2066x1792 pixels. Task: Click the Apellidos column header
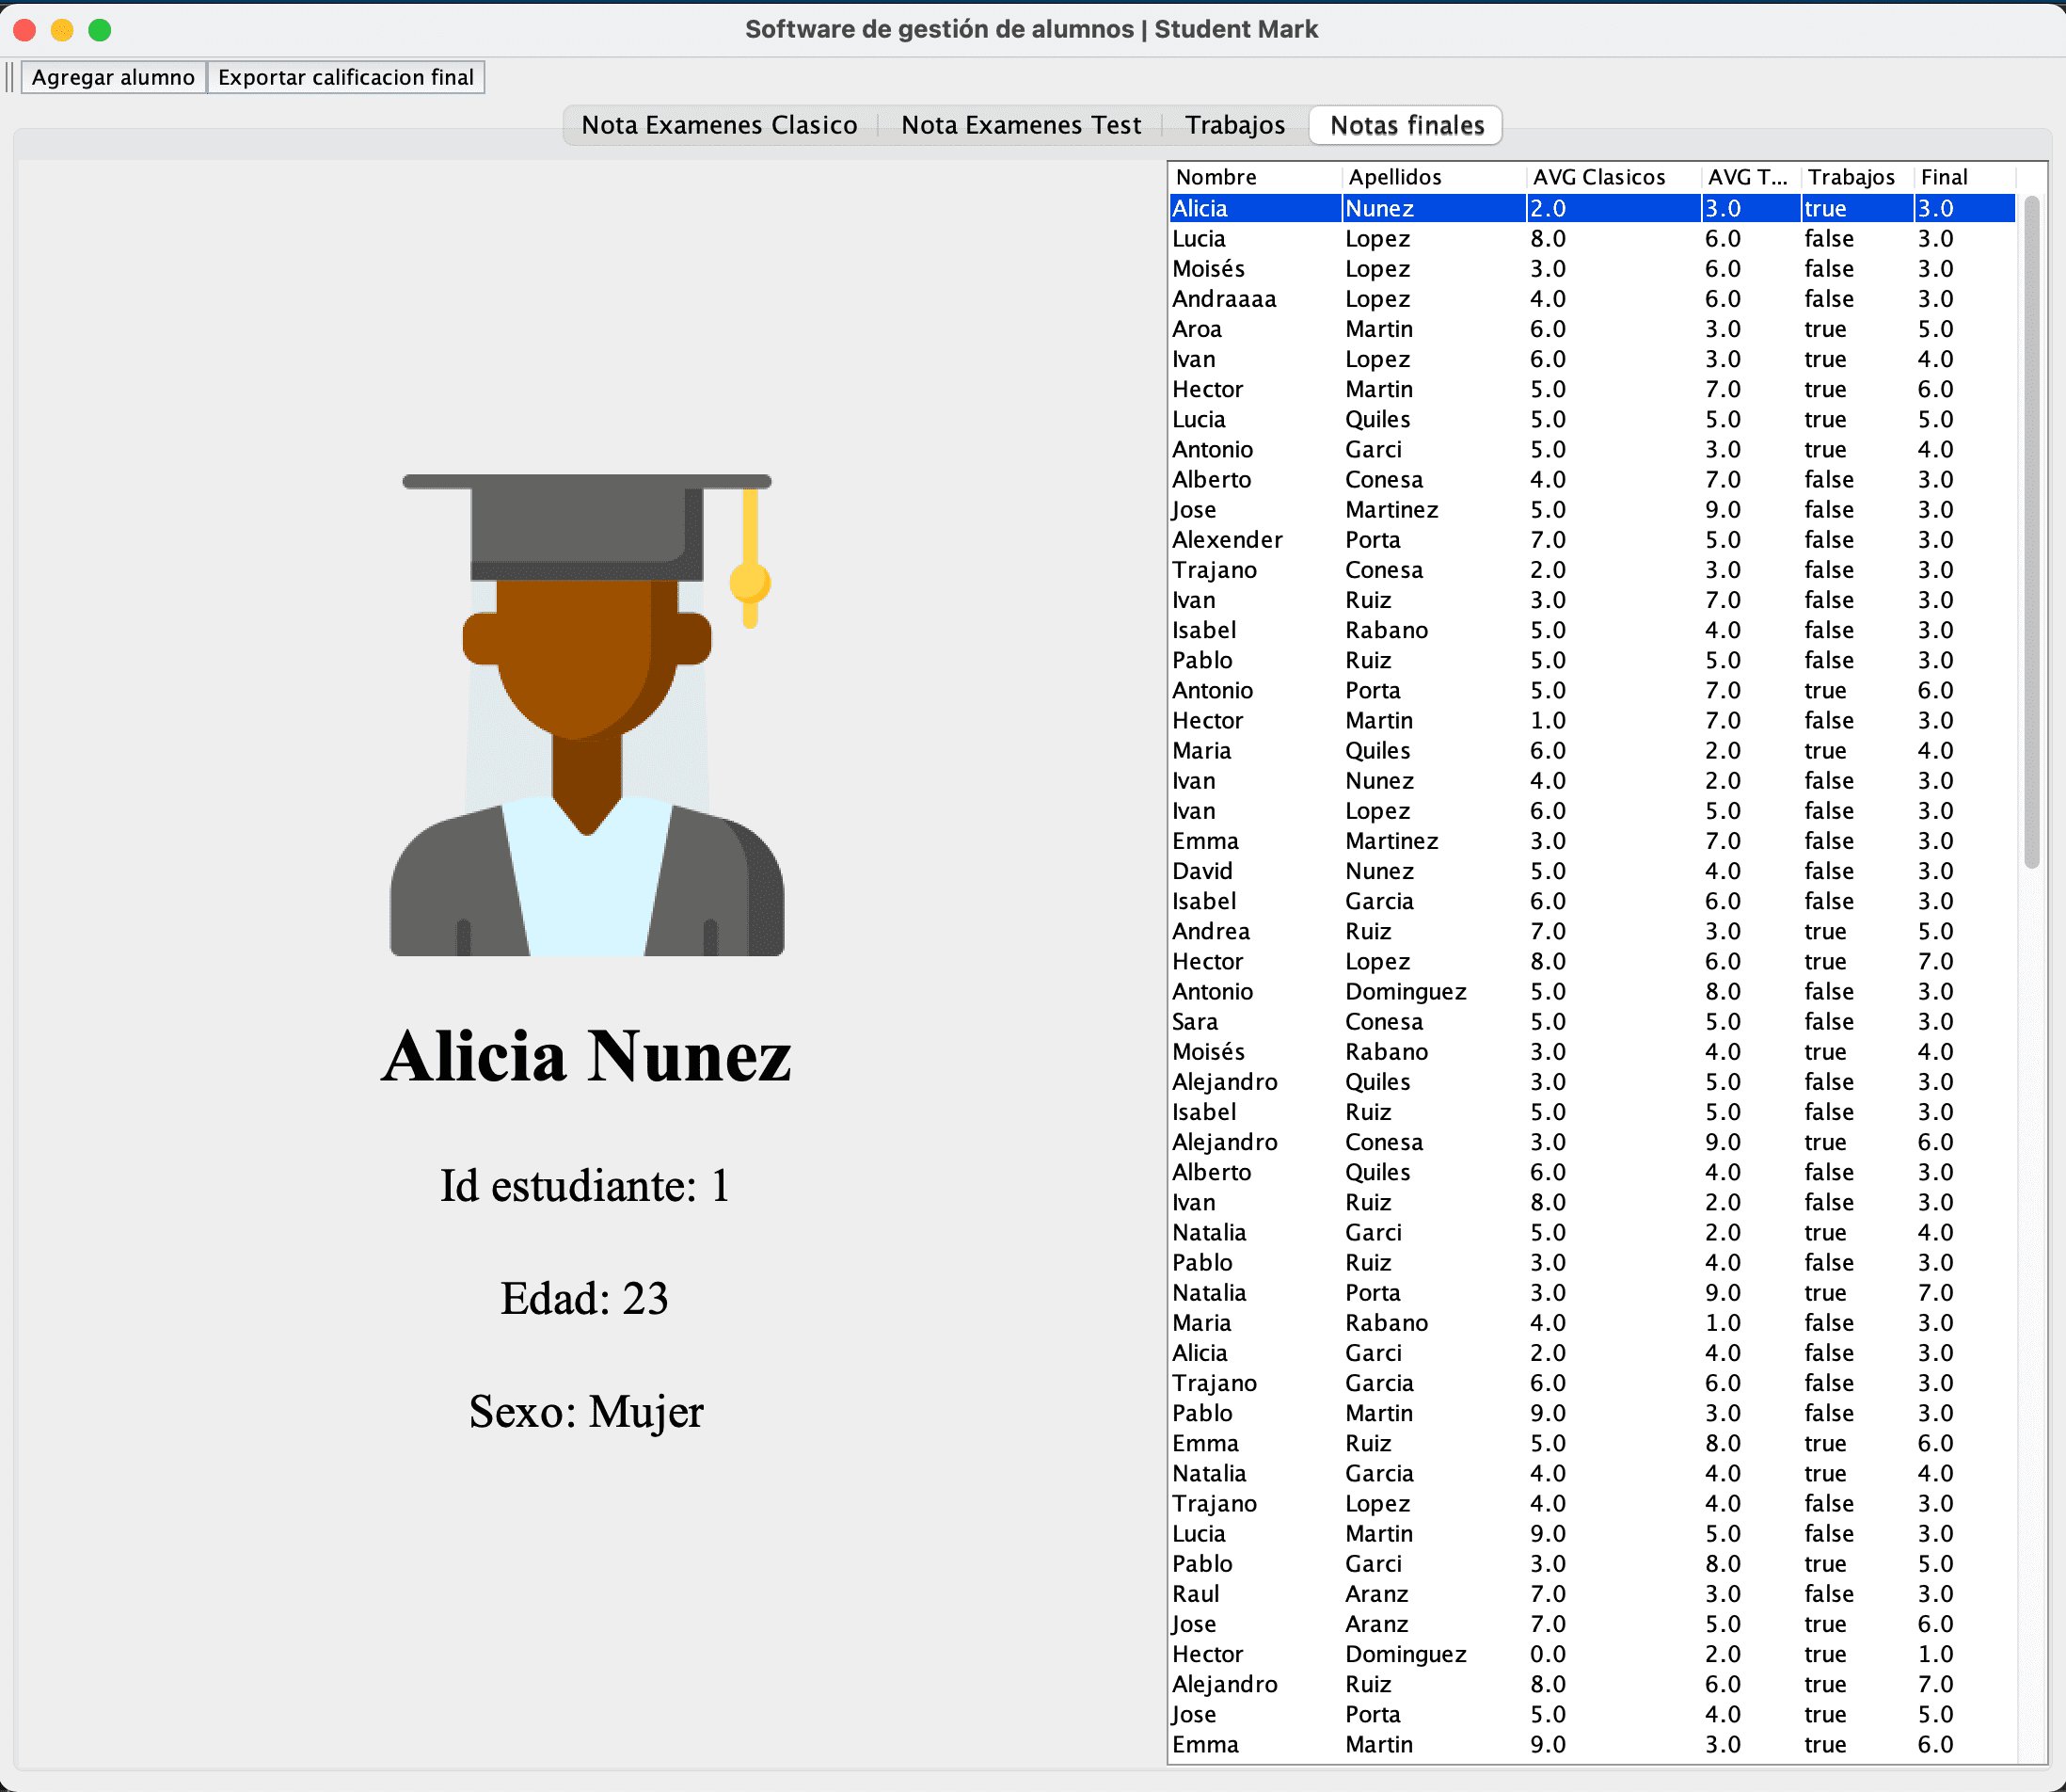click(x=1433, y=177)
